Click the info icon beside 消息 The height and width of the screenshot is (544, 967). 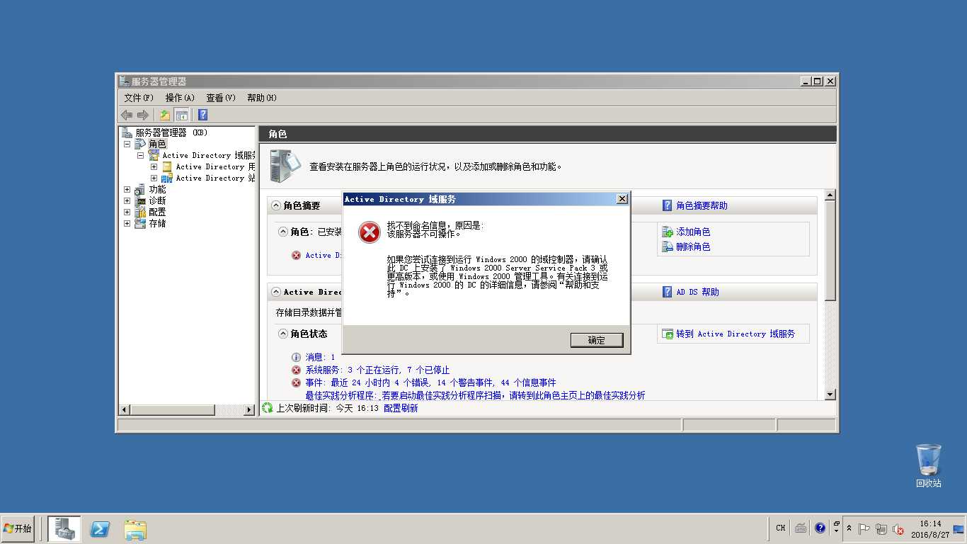pyautogui.click(x=296, y=358)
